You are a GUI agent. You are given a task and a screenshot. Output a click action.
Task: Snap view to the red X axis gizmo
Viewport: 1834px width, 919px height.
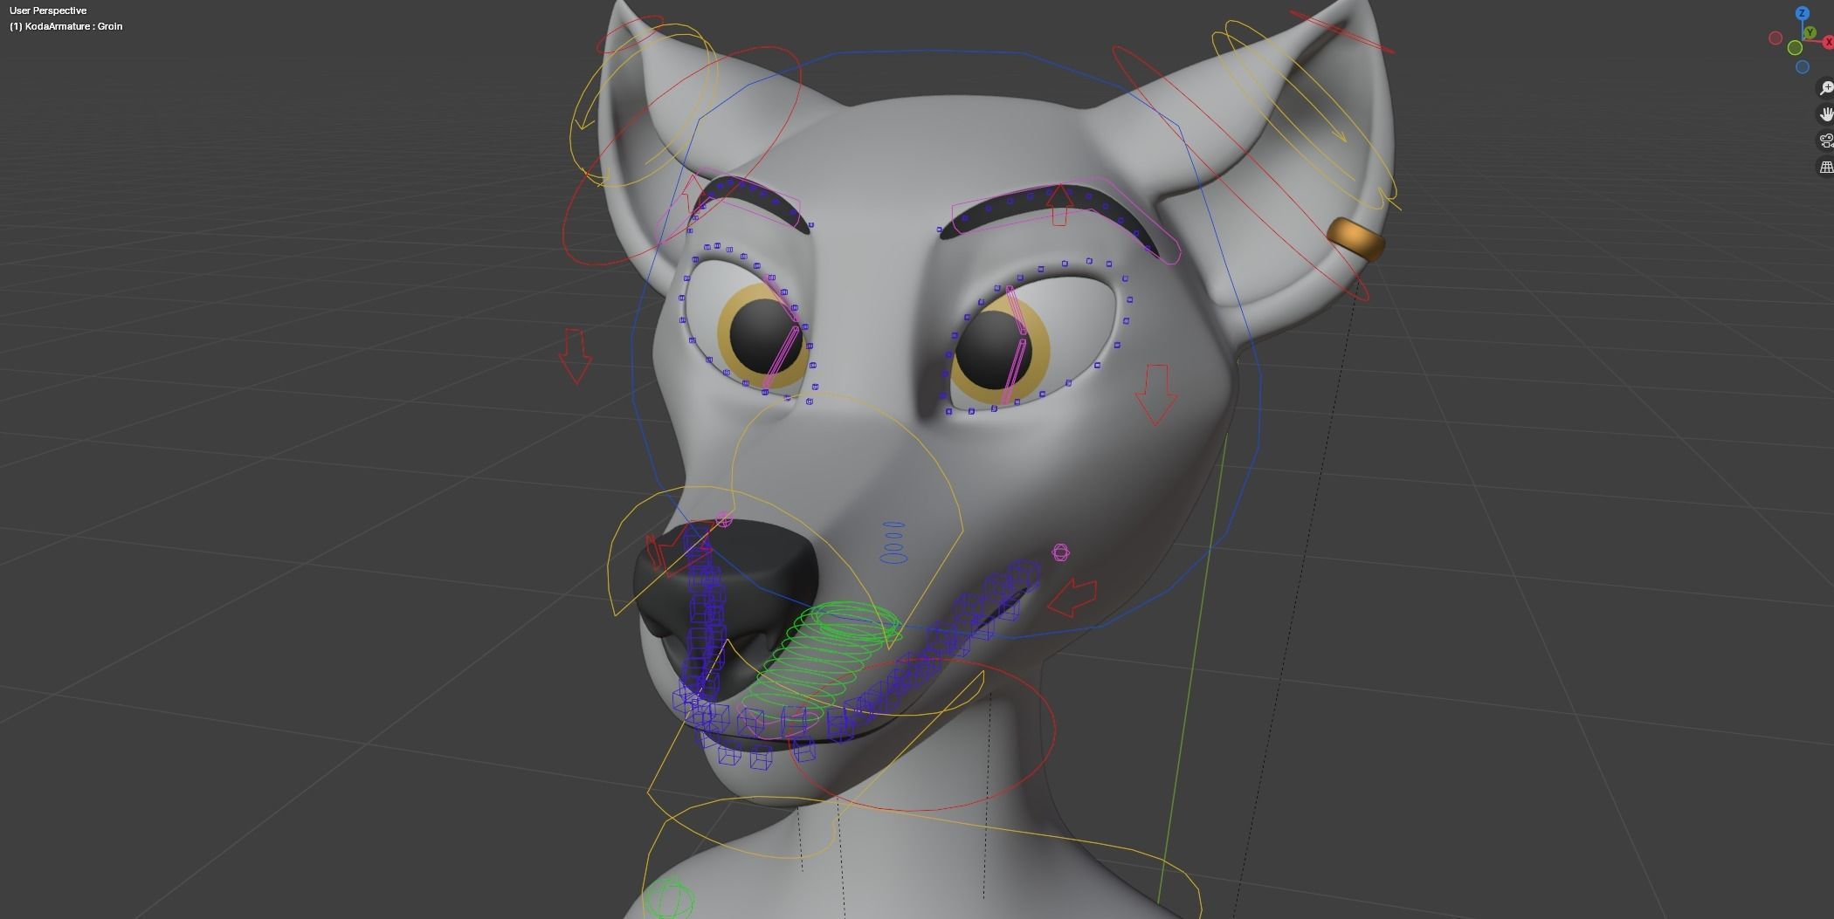pos(1828,42)
